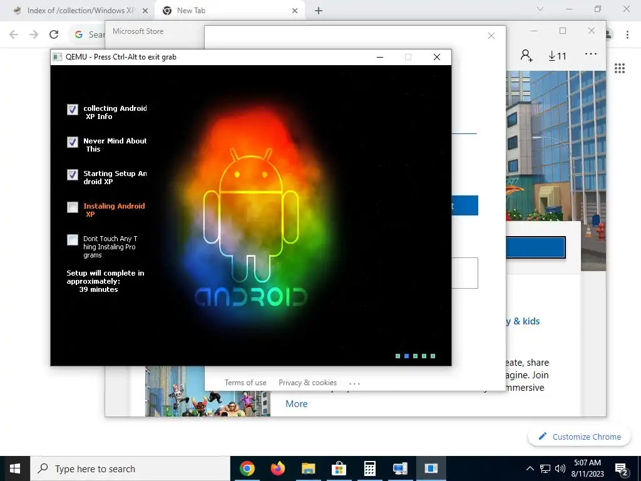
Task: Open Chrome three-dot menu
Action: point(627,35)
